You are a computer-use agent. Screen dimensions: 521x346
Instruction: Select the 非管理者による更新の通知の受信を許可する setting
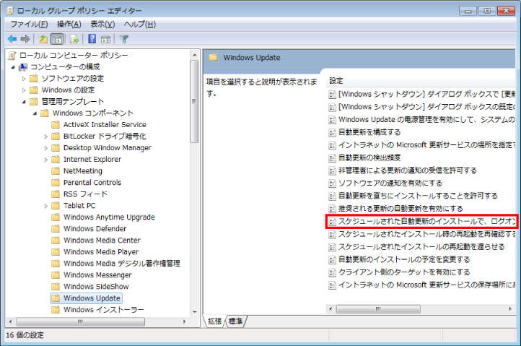(x=408, y=170)
